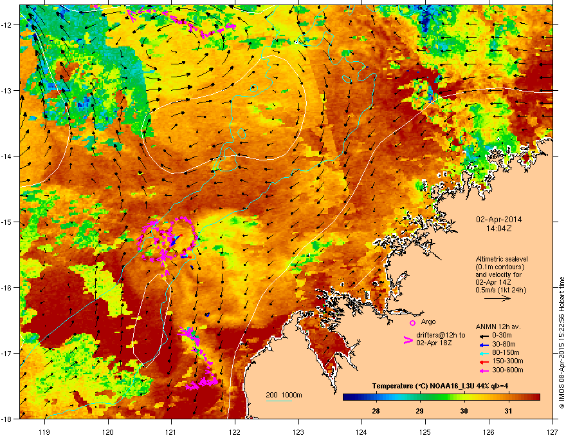Click the latitude axis label -18
Image resolution: width=566 pixels, height=438 pixels.
point(7,419)
